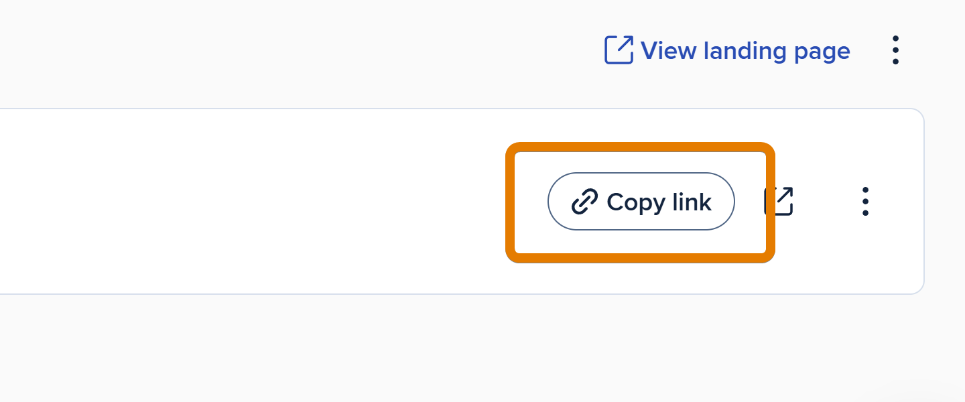Open external view next to Copy link
965x402 pixels.
(x=779, y=201)
